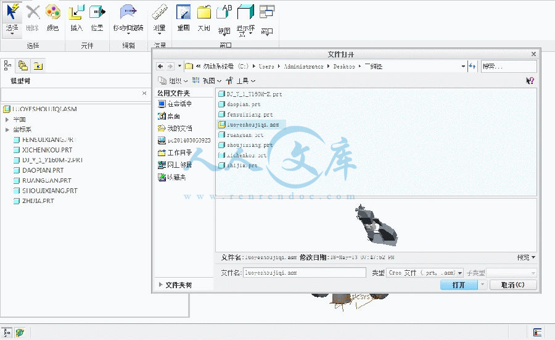Select the 选择 arrow tool in ribbon
555x340 pixels.
point(12,19)
